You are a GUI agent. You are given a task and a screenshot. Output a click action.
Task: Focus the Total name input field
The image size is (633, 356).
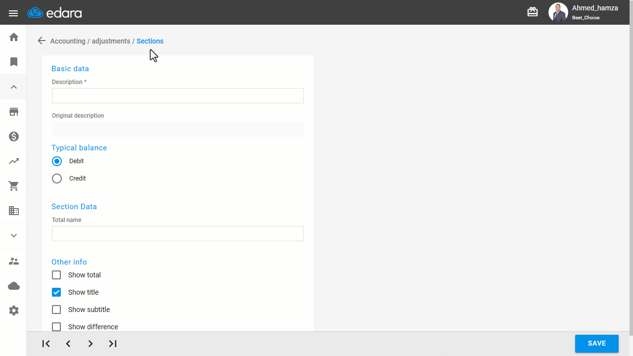(x=178, y=233)
